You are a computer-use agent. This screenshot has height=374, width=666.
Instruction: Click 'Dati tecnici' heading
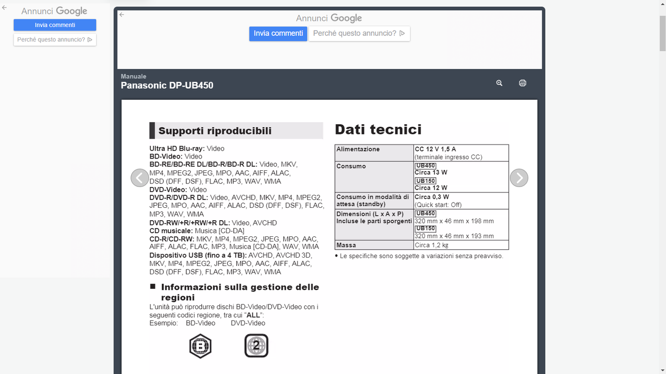[378, 129]
